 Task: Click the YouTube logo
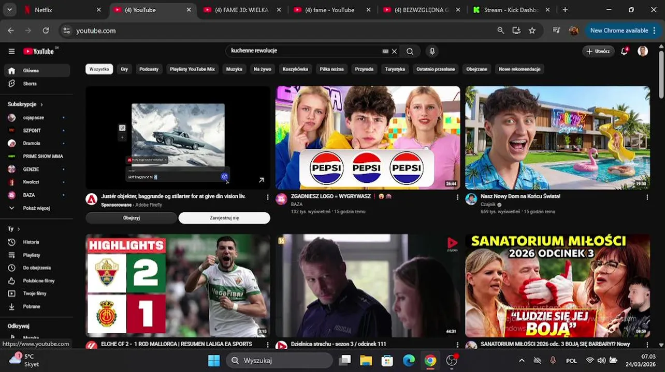[39, 51]
